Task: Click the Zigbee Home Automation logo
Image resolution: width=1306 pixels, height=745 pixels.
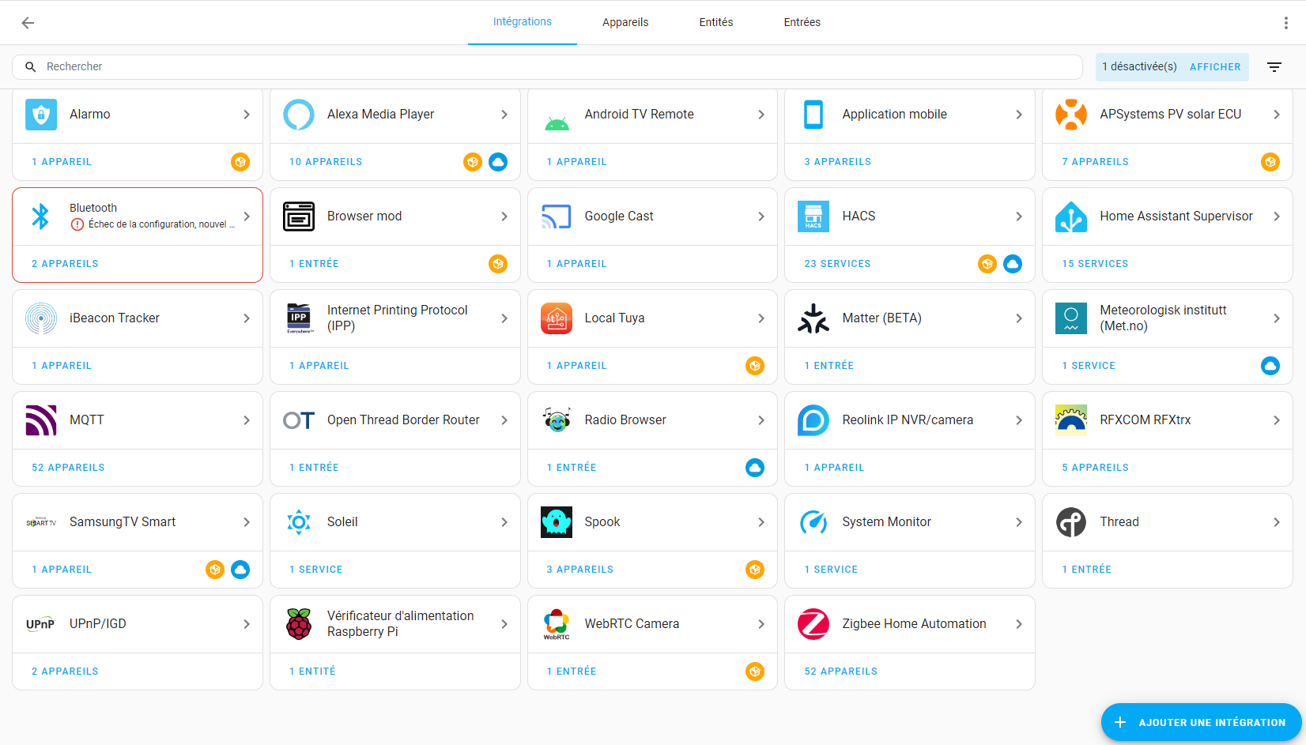Action: point(813,624)
